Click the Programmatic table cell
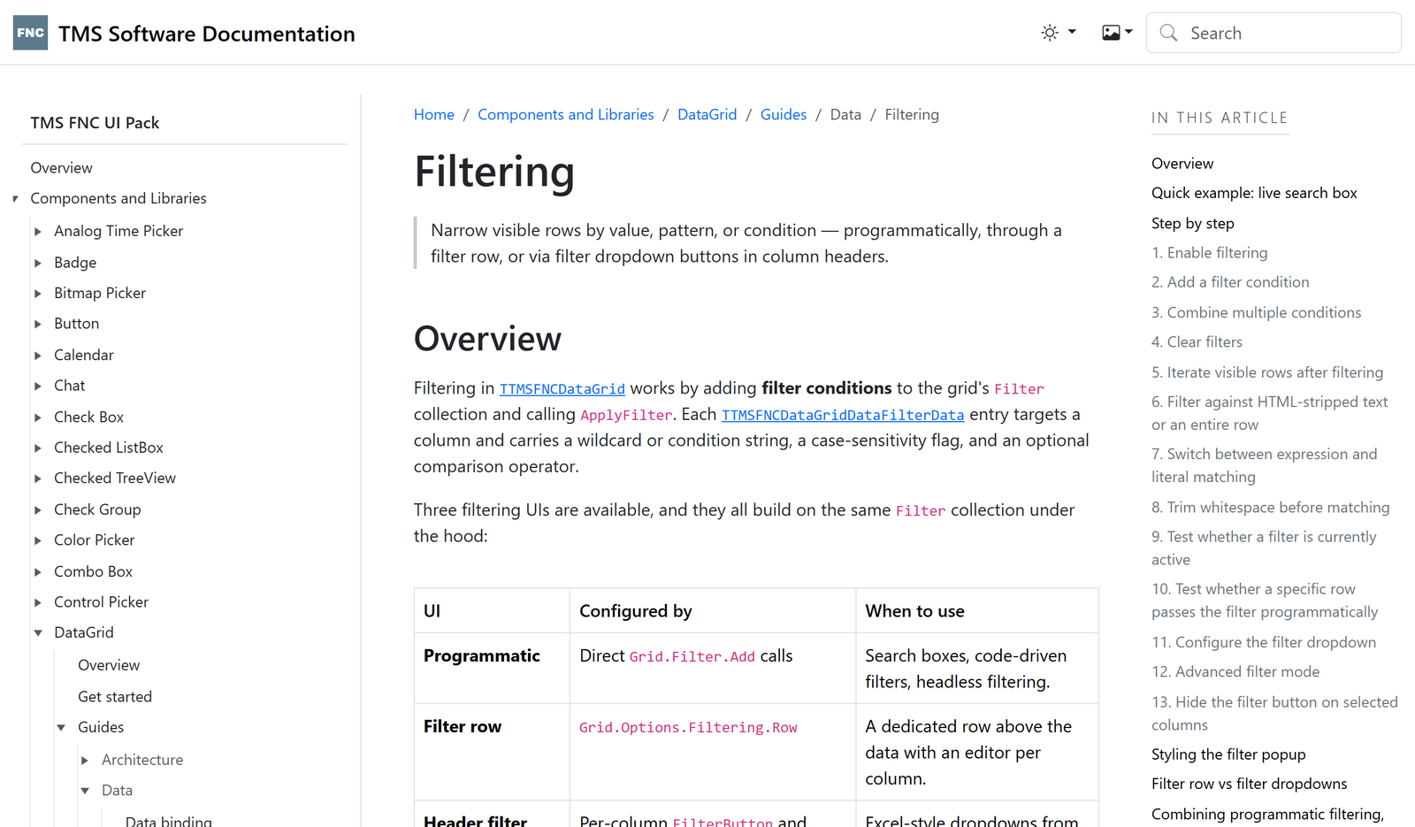Screen dimensions: 1415x827 (492, 668)
